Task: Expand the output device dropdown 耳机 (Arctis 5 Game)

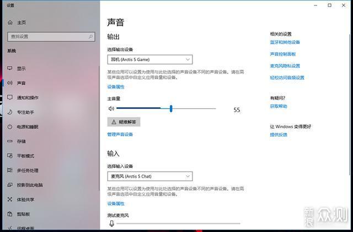Action: (149, 59)
